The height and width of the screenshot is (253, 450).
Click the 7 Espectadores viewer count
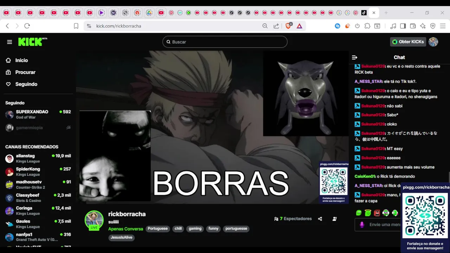[293, 219]
